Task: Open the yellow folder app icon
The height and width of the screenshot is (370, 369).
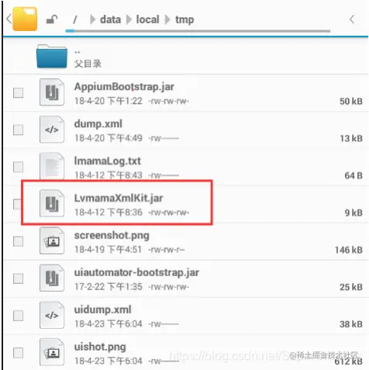Action: click(25, 19)
